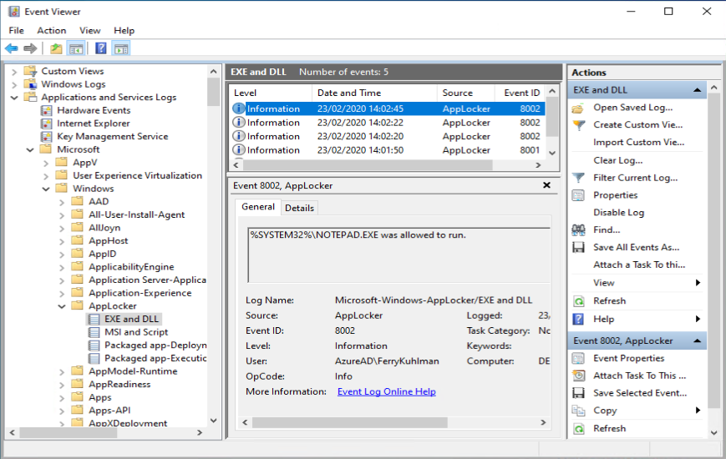Screen dimensions: 726x459
Task: Expand the Custom Views node
Action: click(14, 72)
